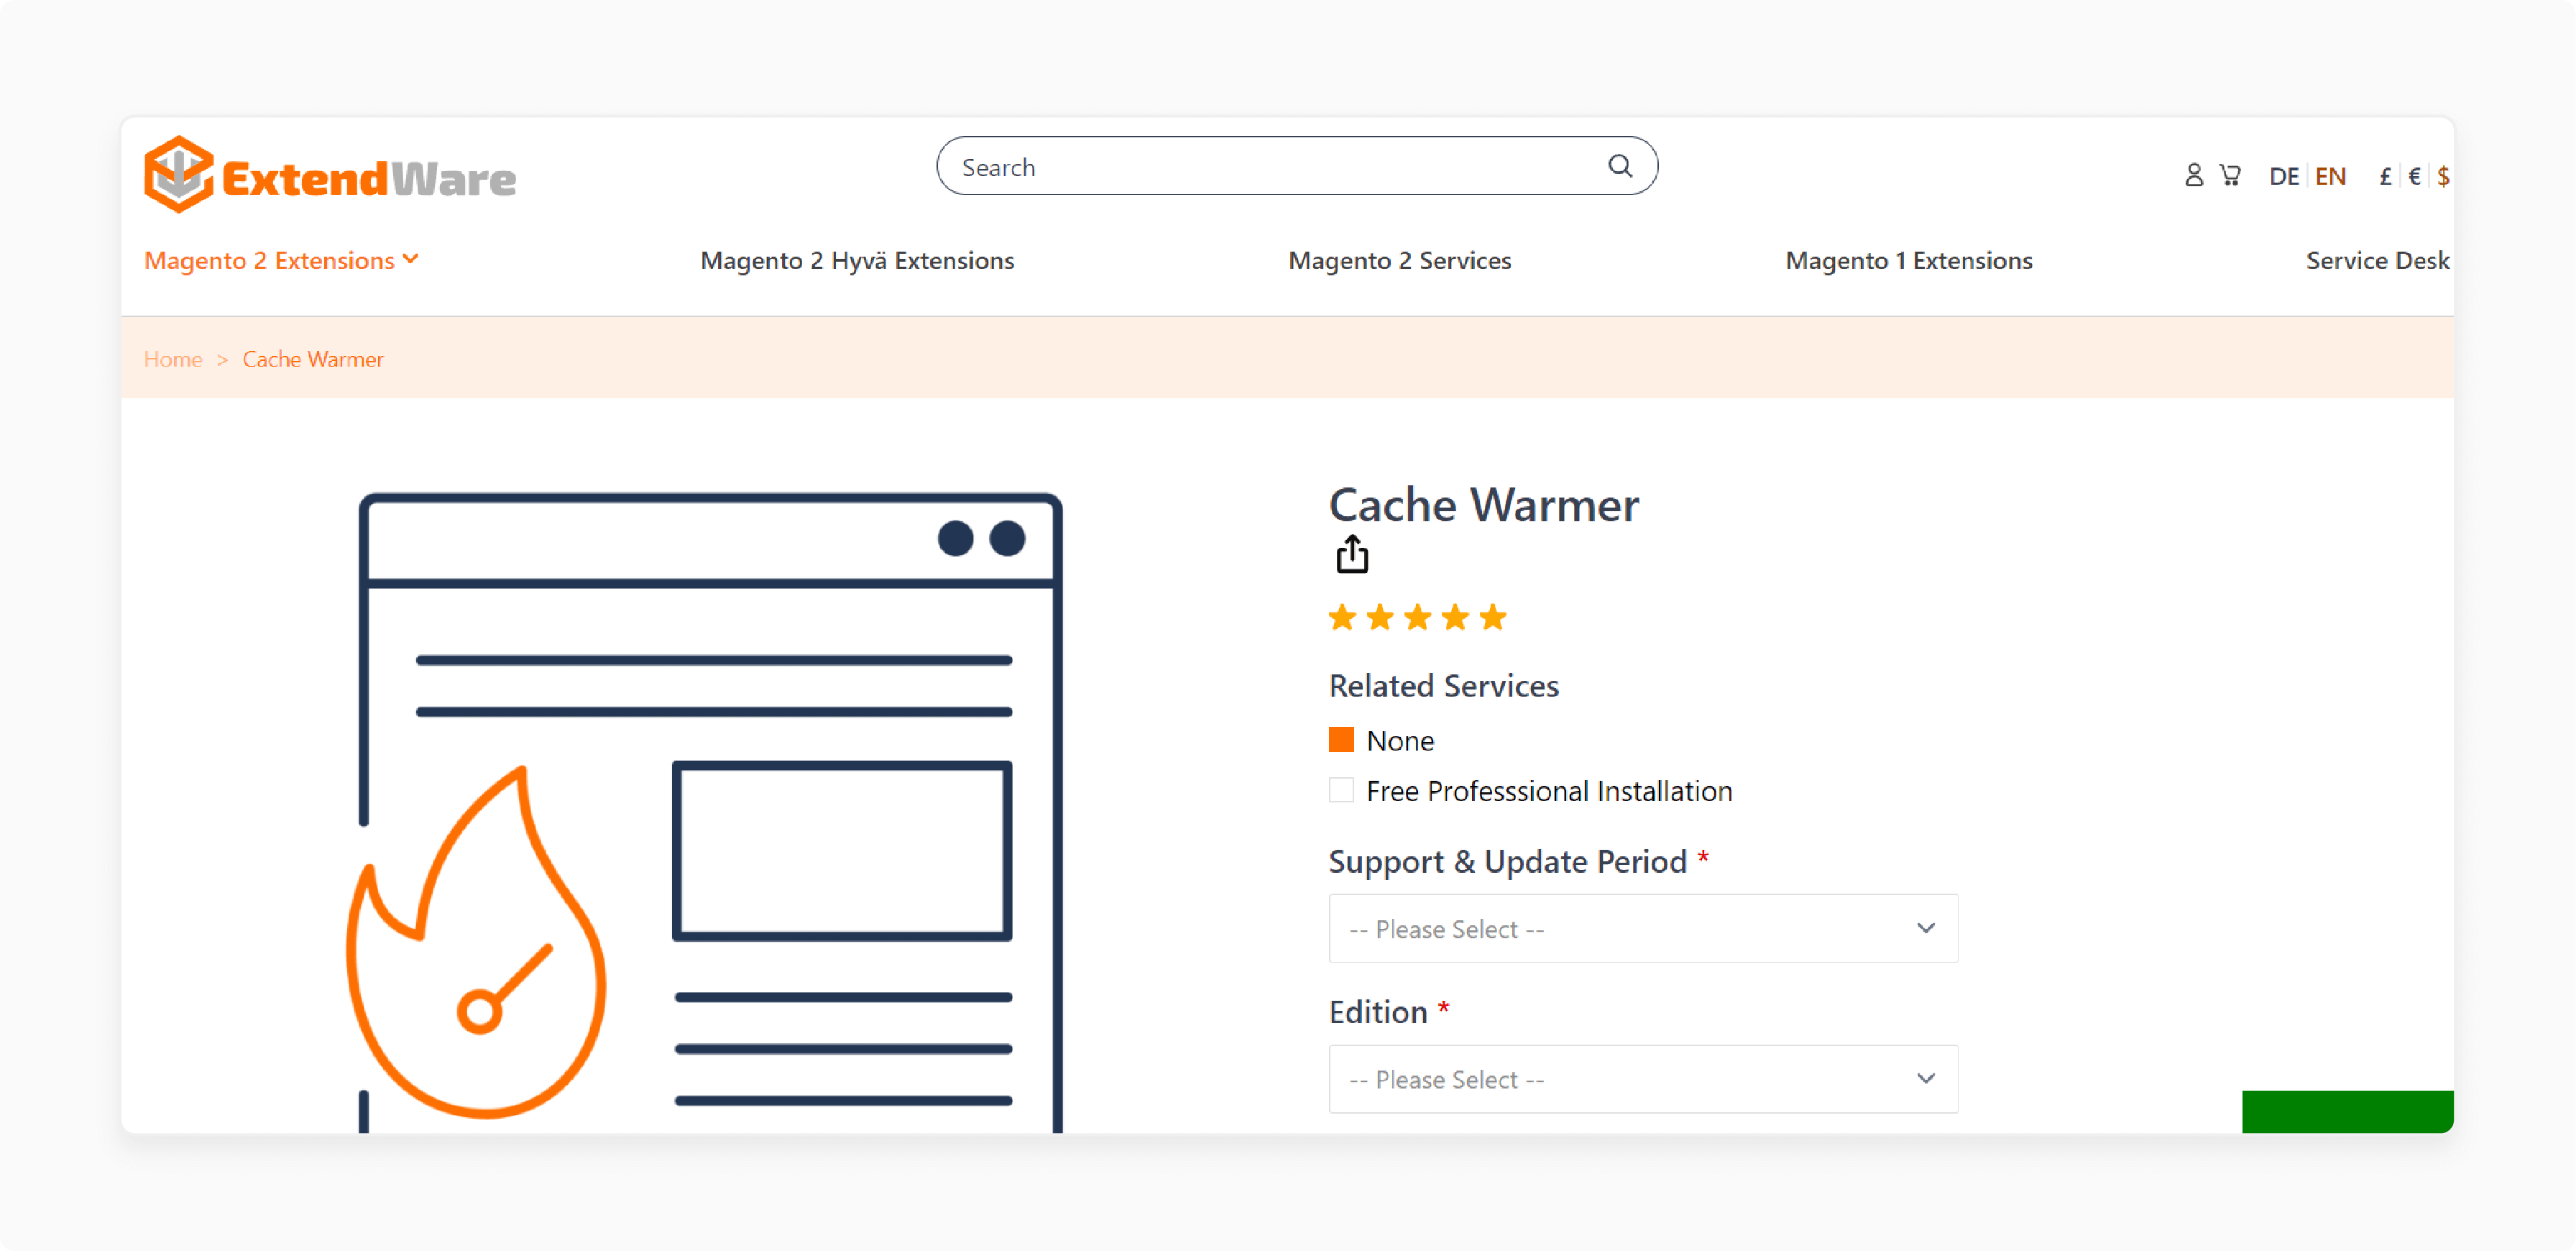The image size is (2576, 1251).
Task: Open Magento 1 Extensions menu item
Action: coord(1908,261)
